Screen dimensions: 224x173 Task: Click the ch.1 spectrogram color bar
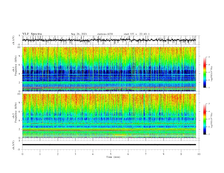pos(204,72)
